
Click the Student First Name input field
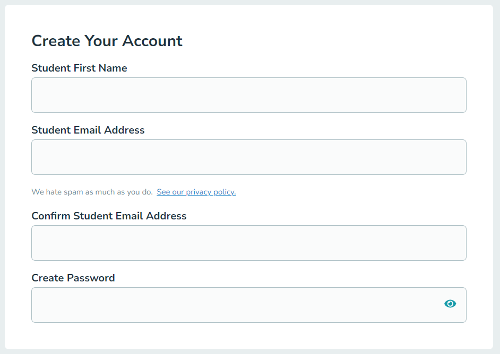click(248, 95)
